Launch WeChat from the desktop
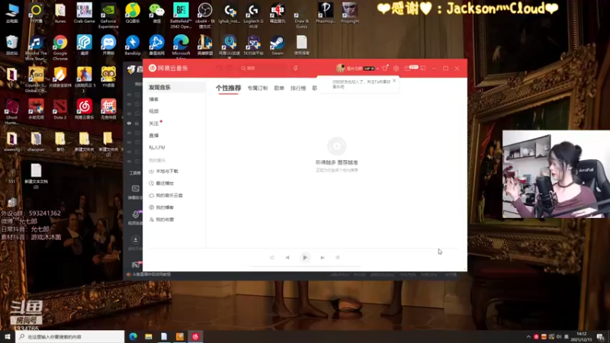Screen dimensions: 610x343 point(157,13)
